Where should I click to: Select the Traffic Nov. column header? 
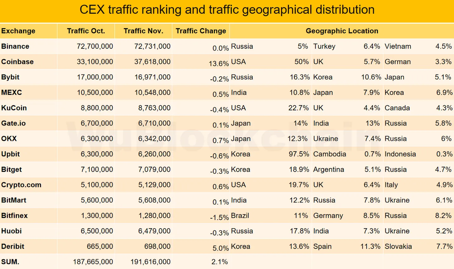pos(143,31)
